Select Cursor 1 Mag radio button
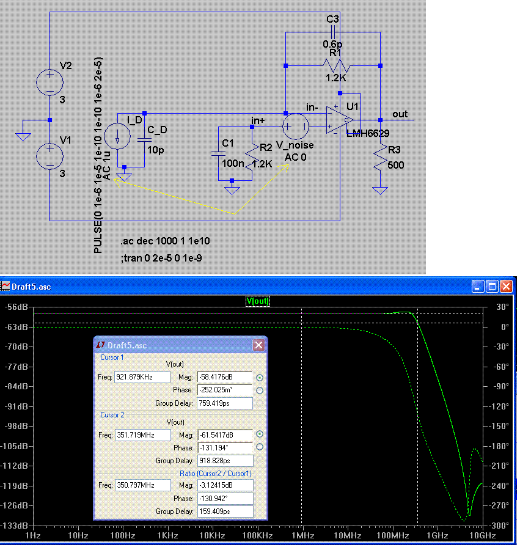520x550 pixels. 260,378
